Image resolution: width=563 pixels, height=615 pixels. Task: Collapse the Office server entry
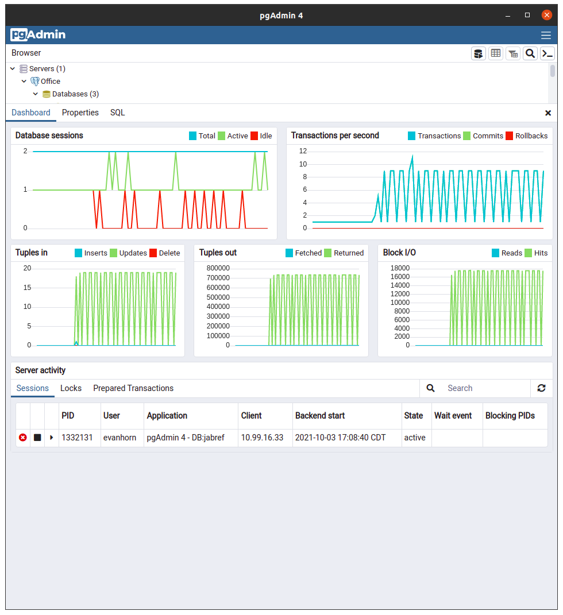(24, 81)
